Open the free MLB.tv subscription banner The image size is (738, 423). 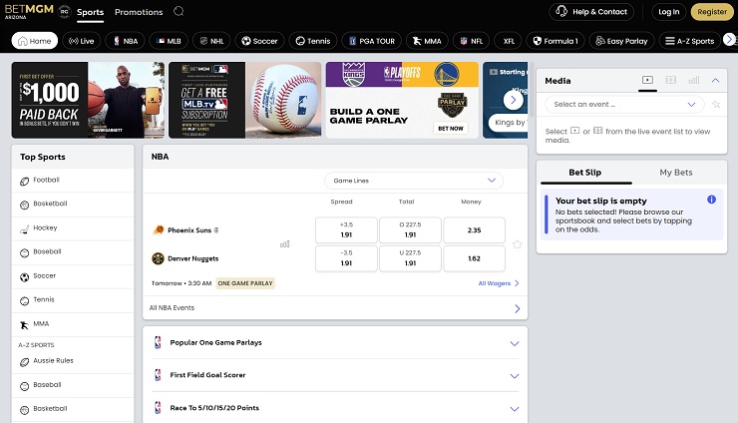(244, 100)
